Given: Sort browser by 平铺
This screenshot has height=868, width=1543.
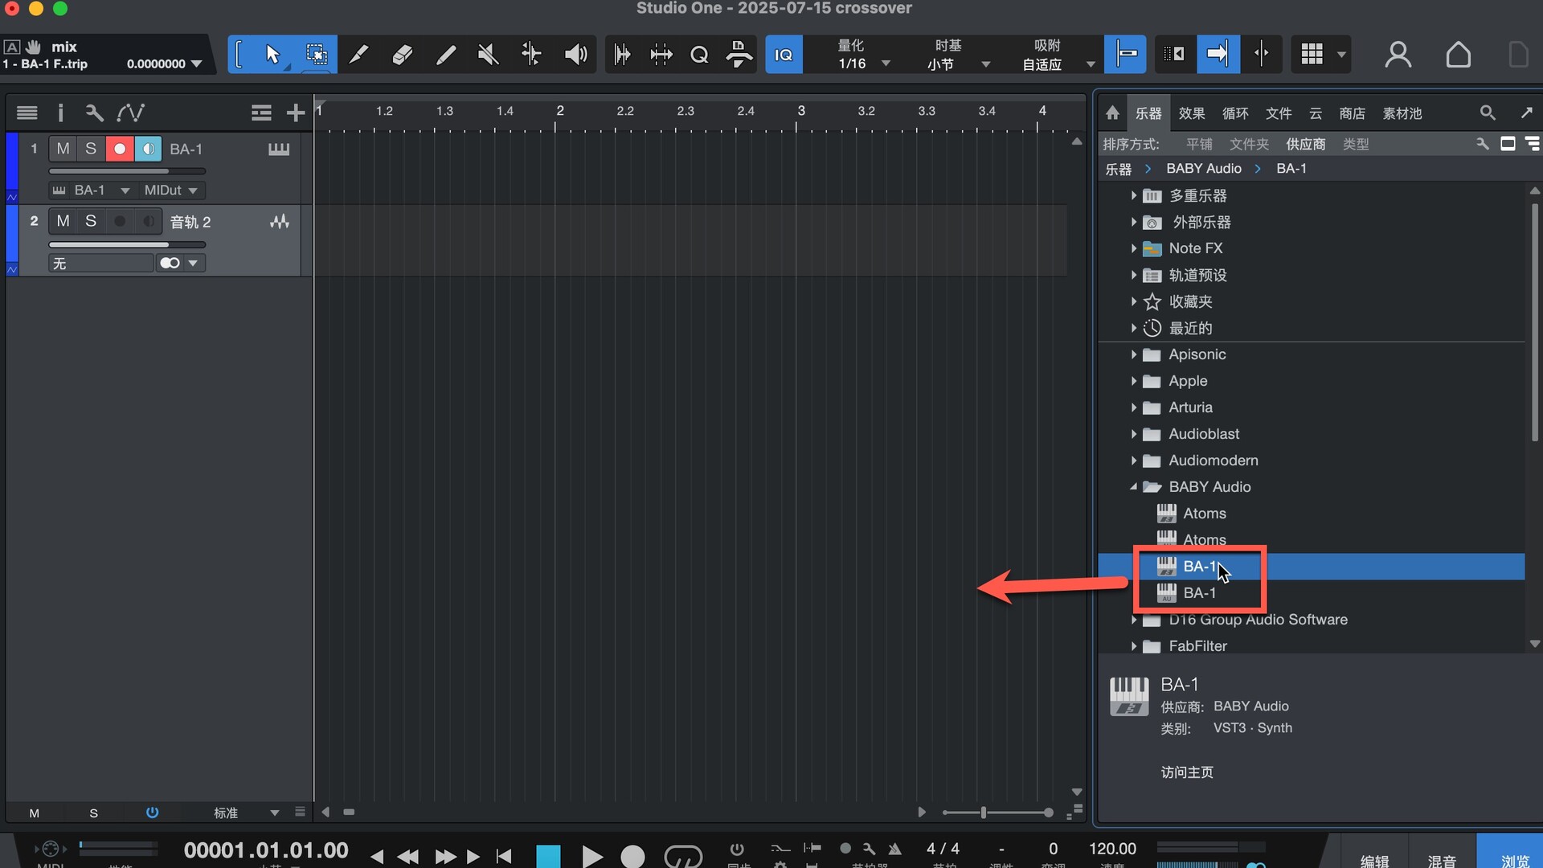Looking at the screenshot, I should [1199, 144].
